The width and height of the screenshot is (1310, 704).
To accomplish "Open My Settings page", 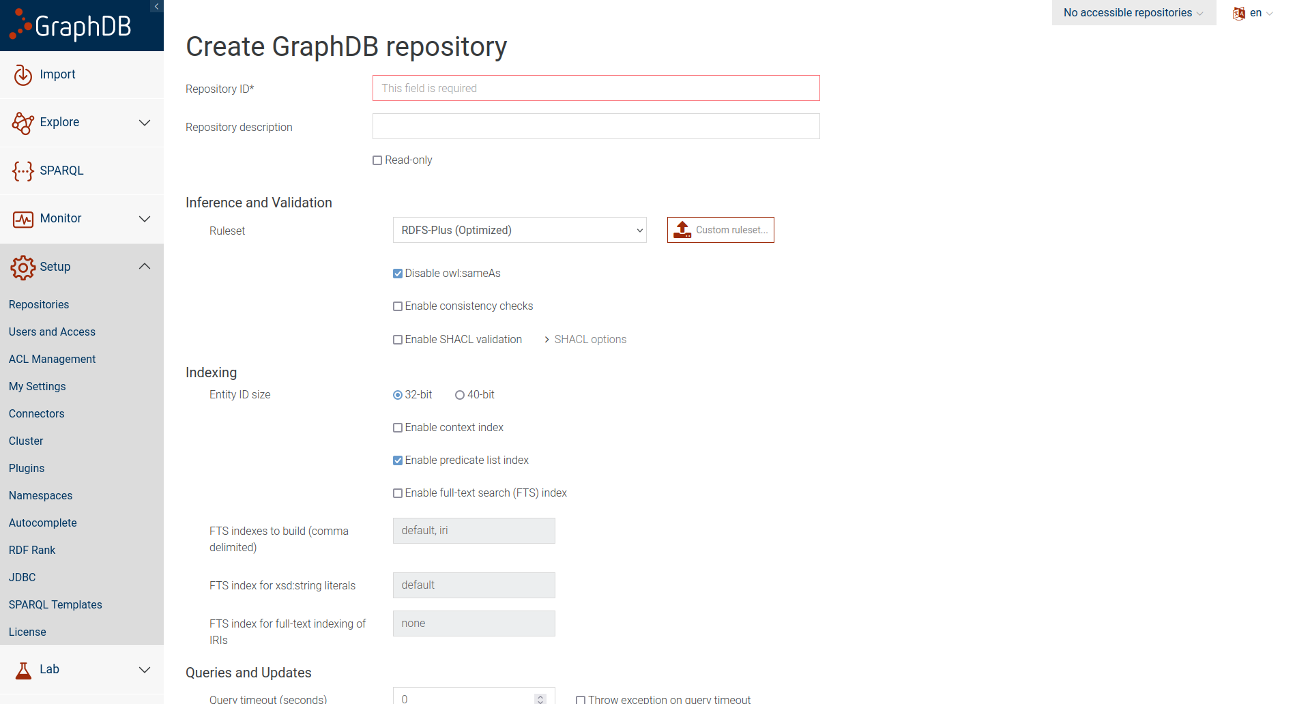I will 38,387.
